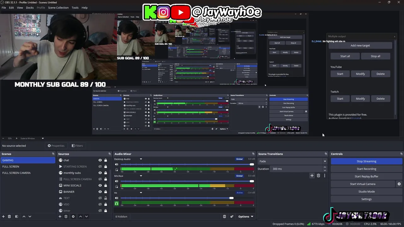Screen dimensions: 404x227
Task: Show FULL SCREEN CAMERA source eye icon
Action: coord(100,179)
